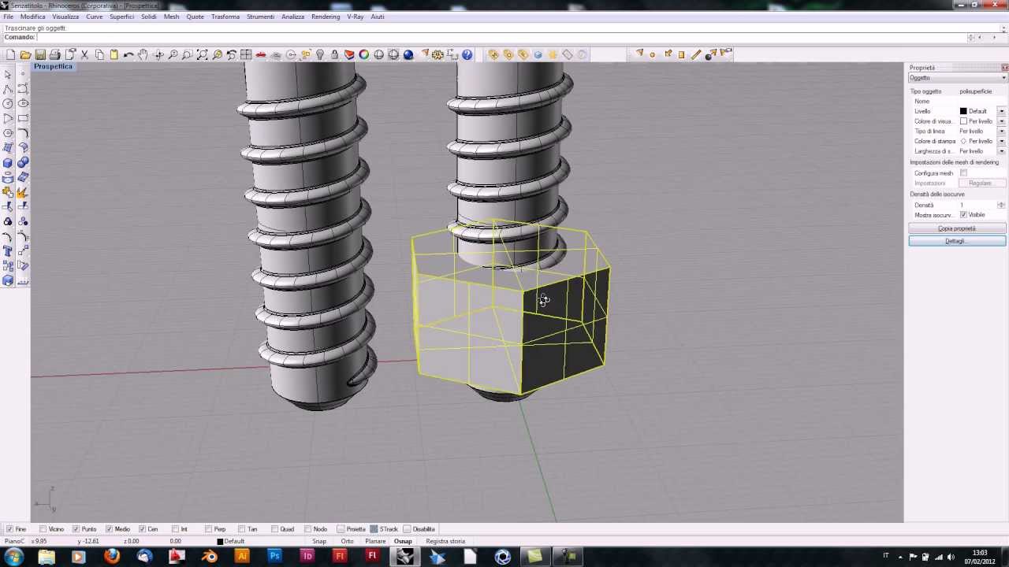
Task: Open Help with the blue question mark icon
Action: click(x=467, y=55)
